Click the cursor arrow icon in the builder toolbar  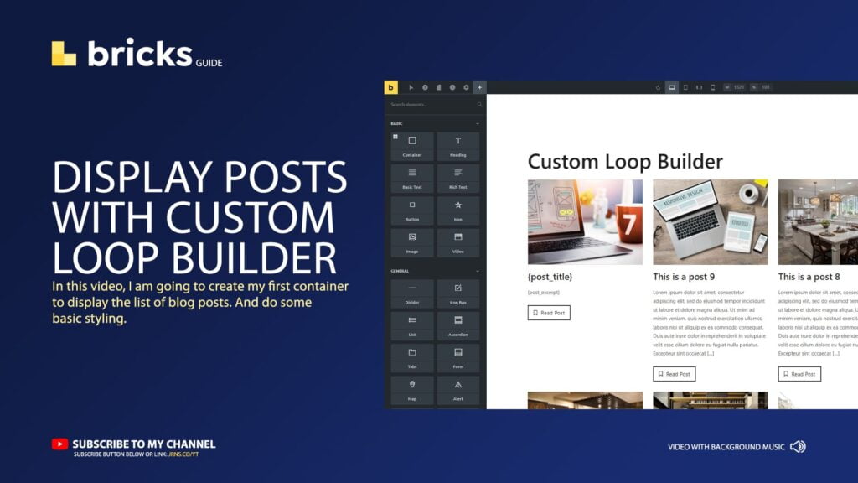pyautogui.click(x=411, y=87)
